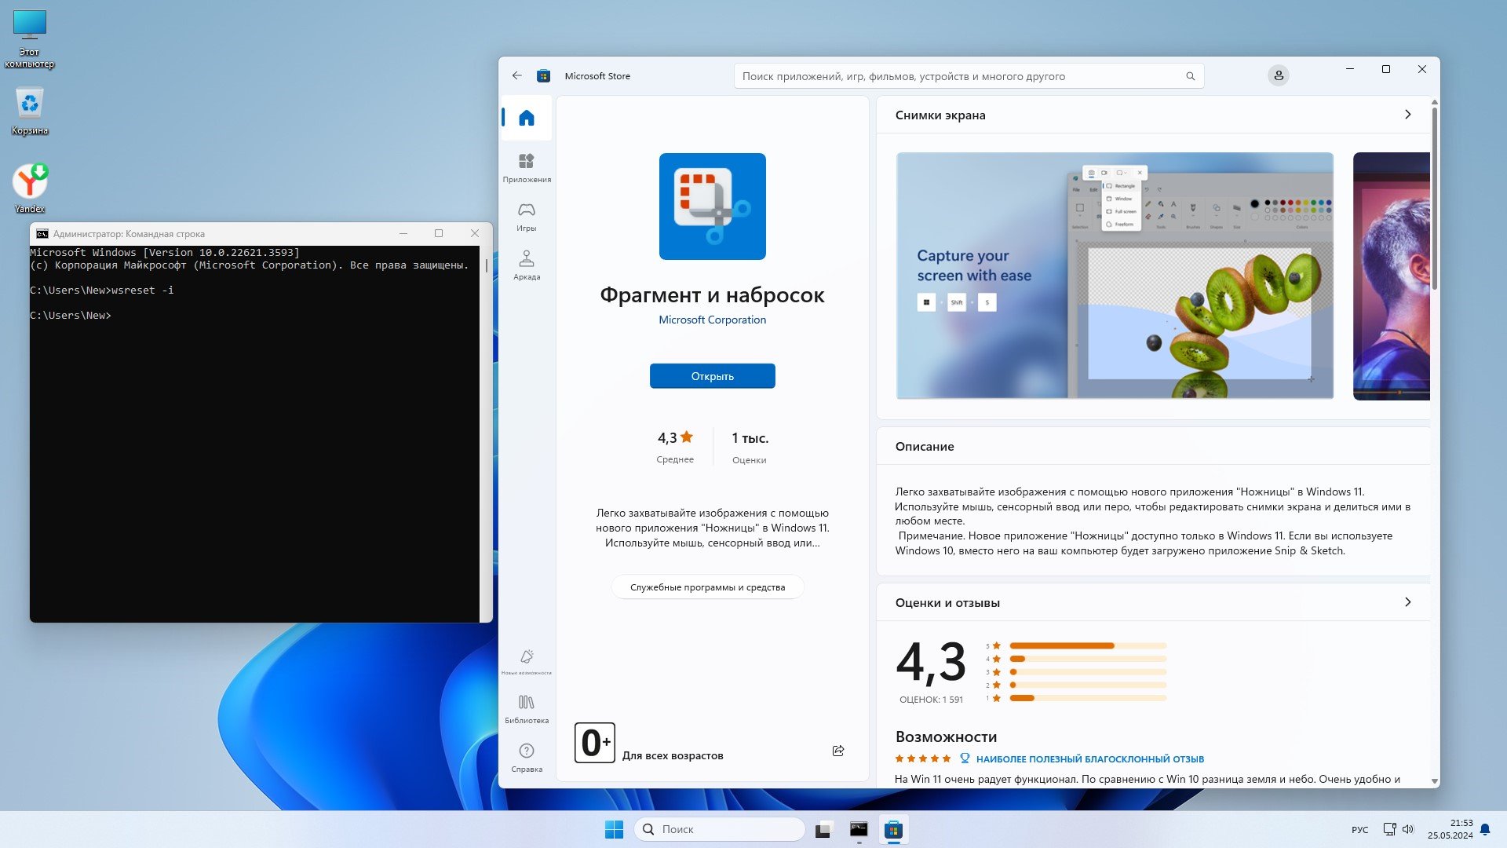Expand the Снимки экрана section chevron
Image resolution: width=1507 pixels, height=848 pixels.
pos(1407,115)
